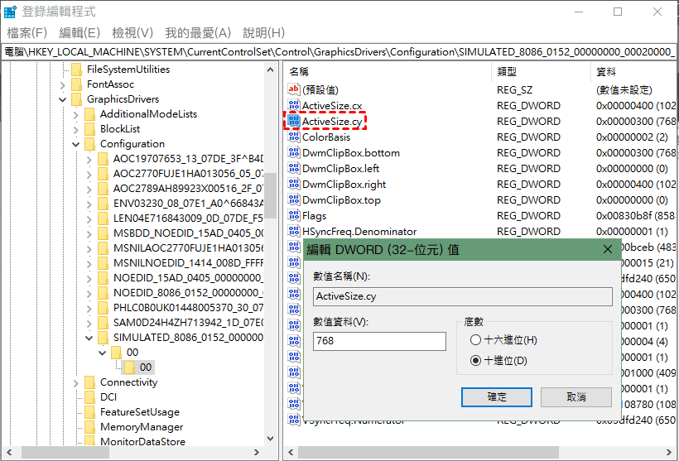Screen dimensions: 679x461
Task: Click the selected innermost 00 subkey folder icon
Action: [x=129, y=367]
